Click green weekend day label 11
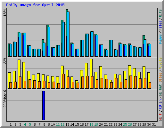 [58, 124]
